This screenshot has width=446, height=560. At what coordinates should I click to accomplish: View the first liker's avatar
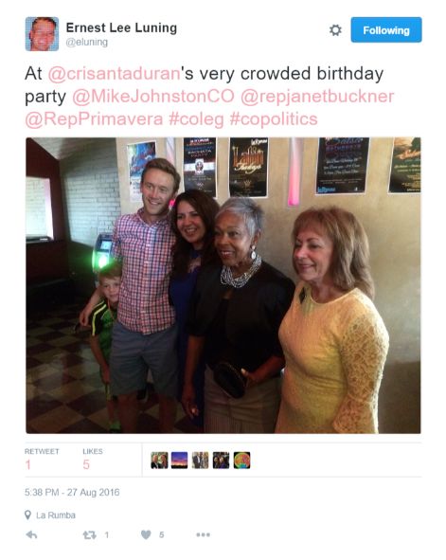pyautogui.click(x=159, y=460)
